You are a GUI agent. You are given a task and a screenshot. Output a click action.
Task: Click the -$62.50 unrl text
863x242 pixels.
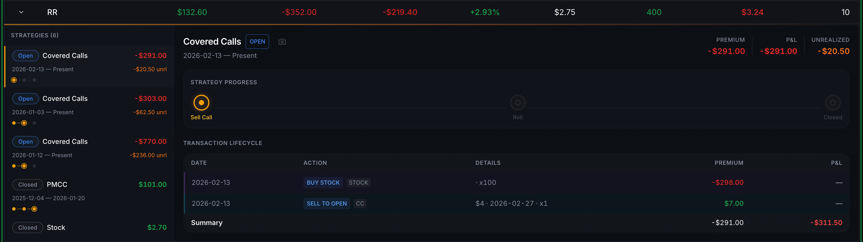150,112
